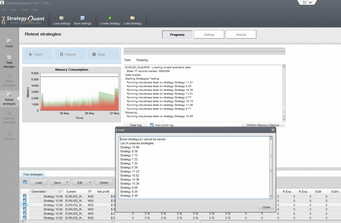Click the table horizontal scrollbar
Viewport: 341px width, 223px height.
113,221
